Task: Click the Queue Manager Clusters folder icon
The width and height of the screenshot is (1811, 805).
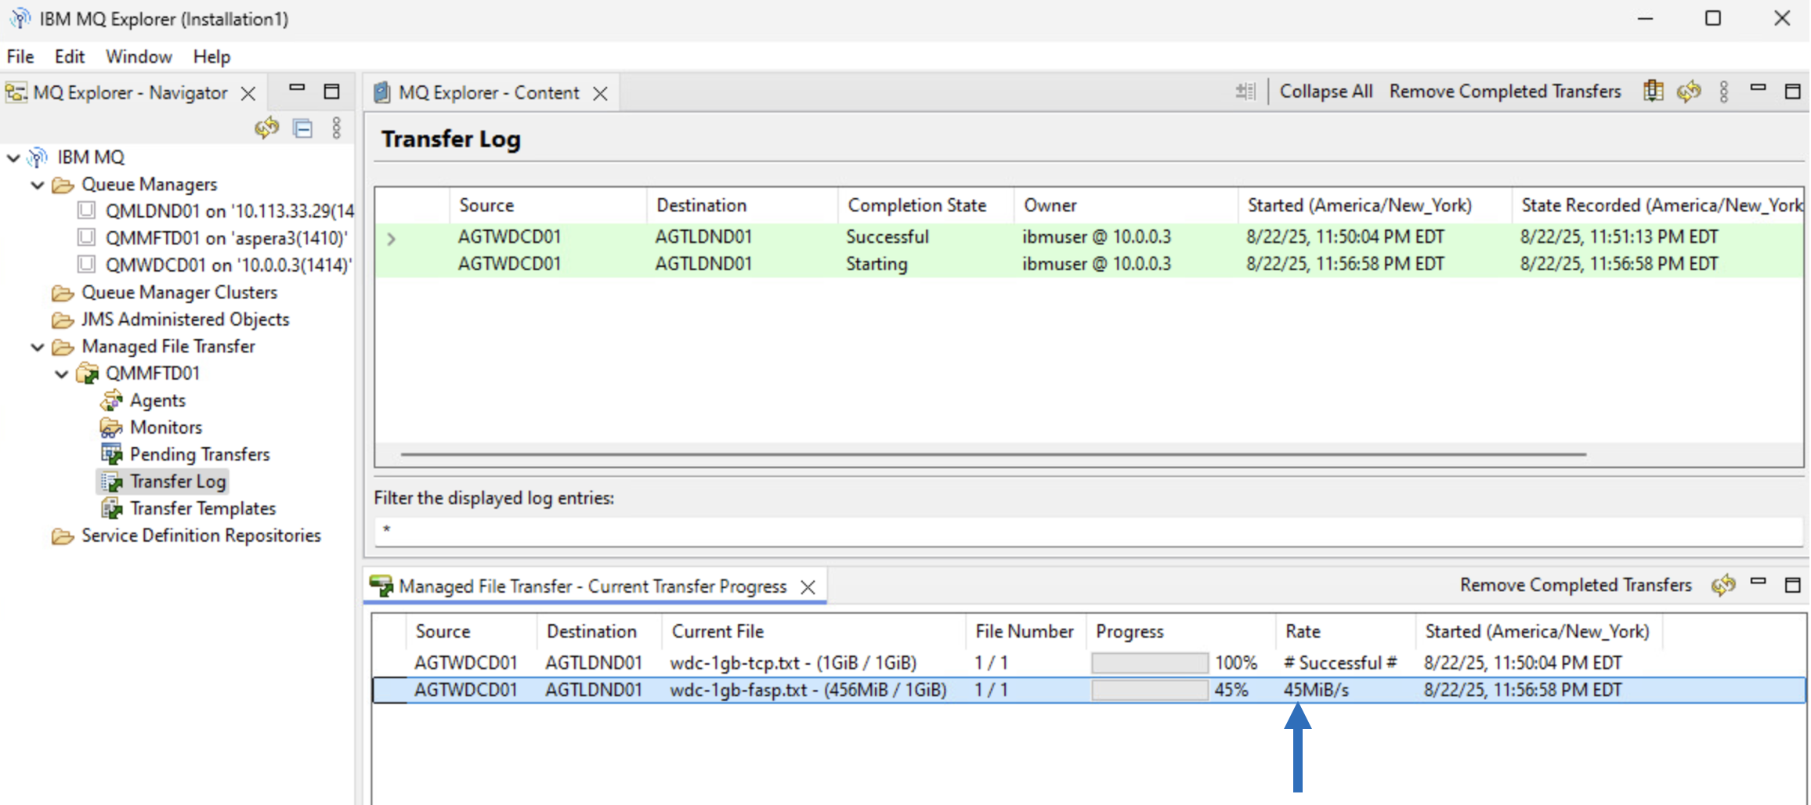Action: tap(63, 293)
